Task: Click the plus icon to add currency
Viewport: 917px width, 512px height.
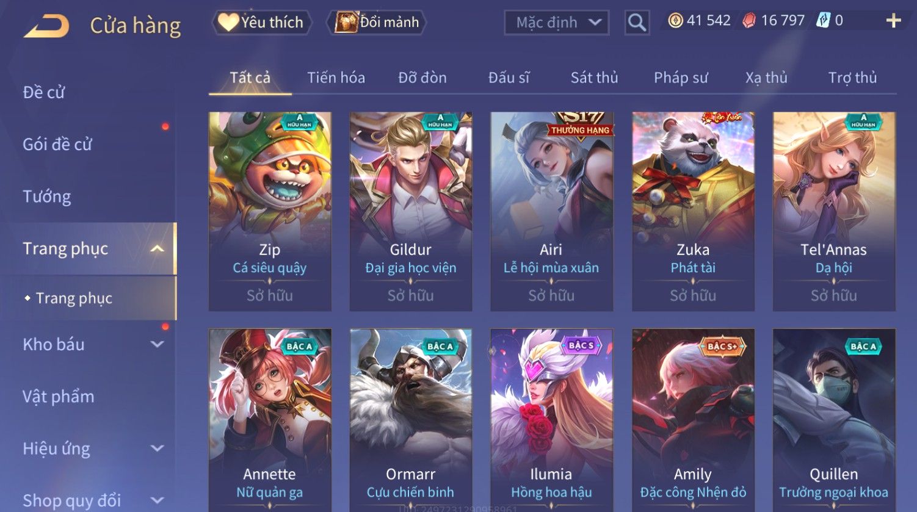Action: [893, 21]
